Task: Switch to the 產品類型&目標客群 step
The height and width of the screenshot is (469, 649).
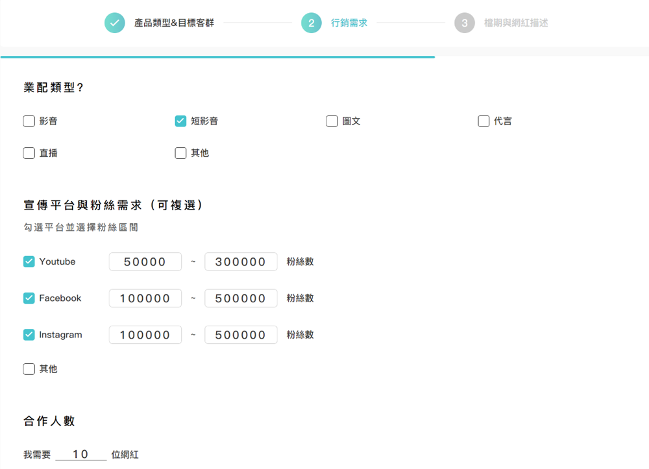Action: click(x=175, y=22)
